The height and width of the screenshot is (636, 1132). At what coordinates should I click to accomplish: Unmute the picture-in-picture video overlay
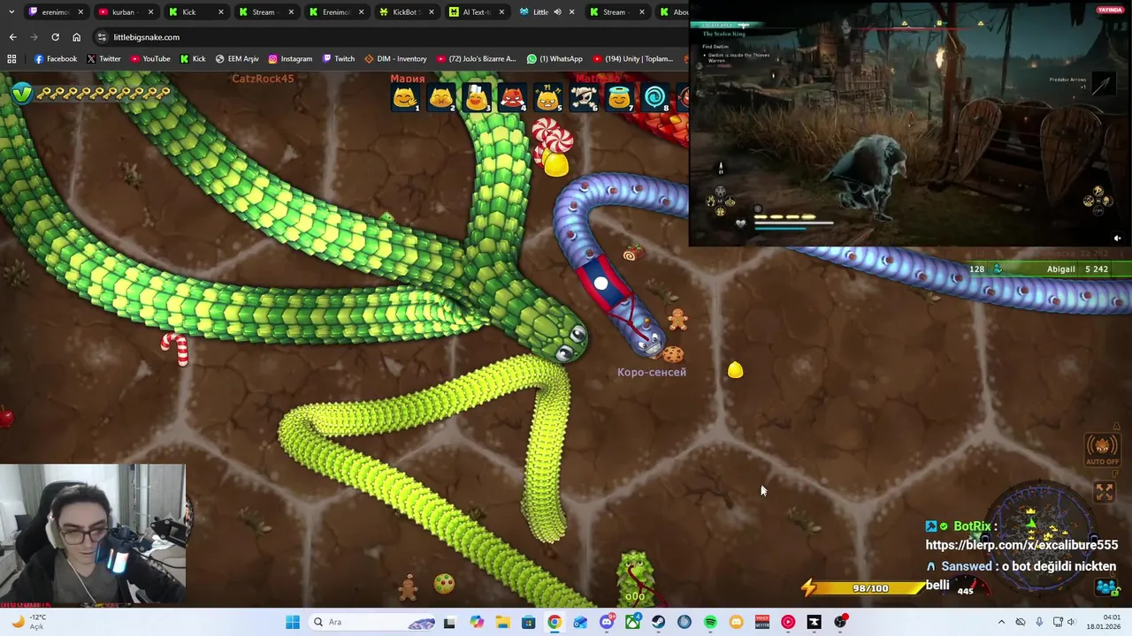[1117, 238]
